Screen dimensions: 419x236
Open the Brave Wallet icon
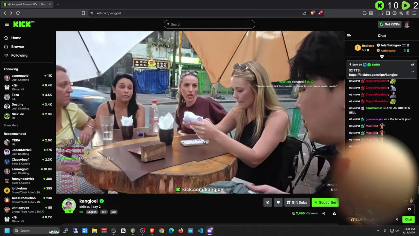[394, 13]
